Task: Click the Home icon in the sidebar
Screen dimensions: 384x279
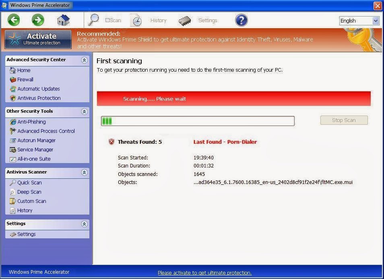Action: point(13,70)
